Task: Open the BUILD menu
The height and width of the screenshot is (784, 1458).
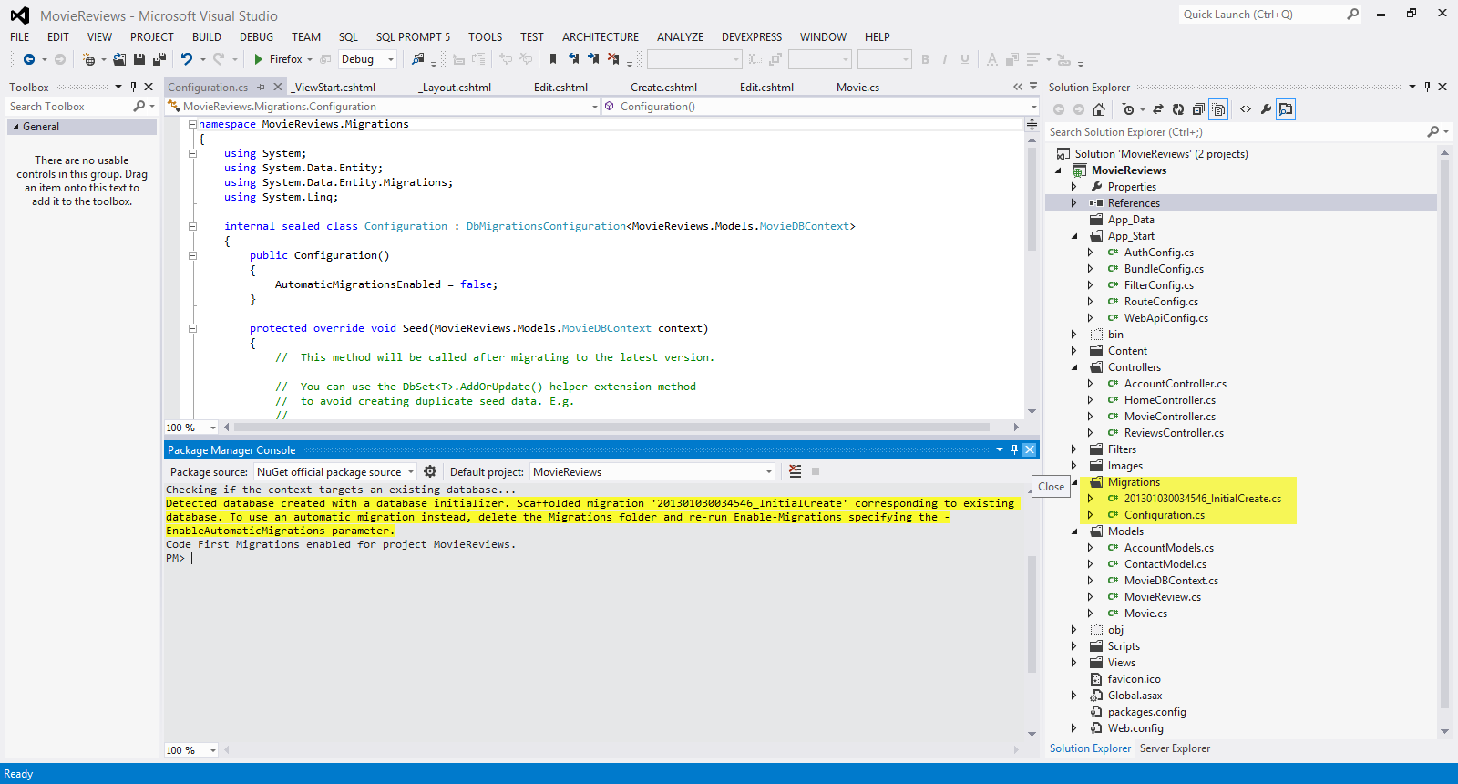Action: 207,37
